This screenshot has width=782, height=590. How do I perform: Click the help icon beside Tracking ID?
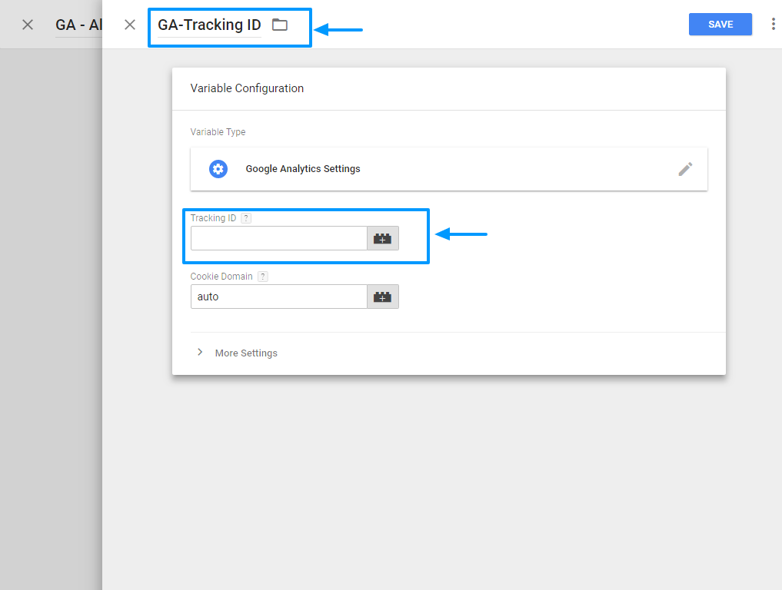coord(246,218)
